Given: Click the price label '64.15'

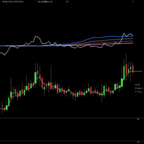Looking at the screenshot, I should point(137,85).
